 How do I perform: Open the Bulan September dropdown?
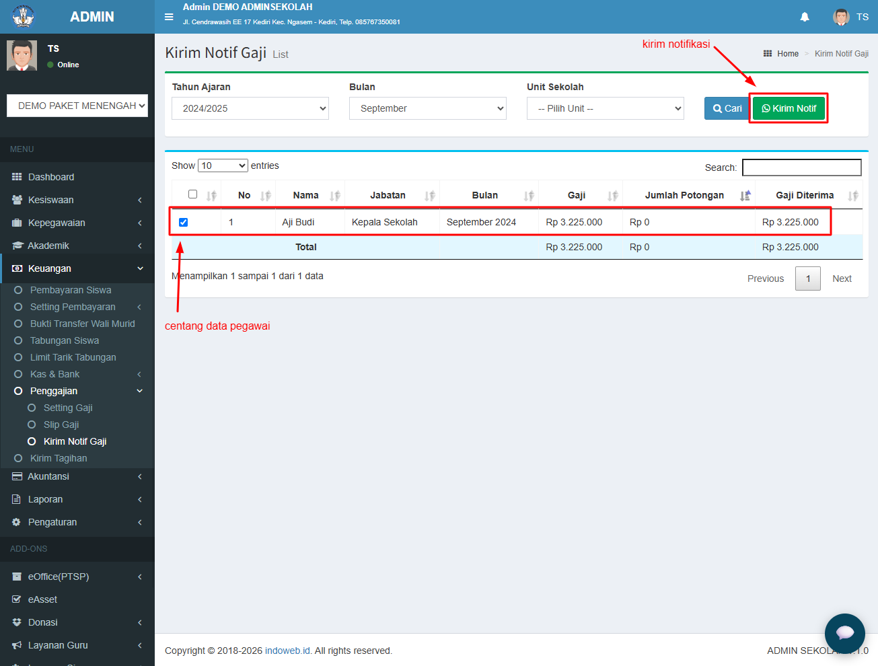[x=428, y=108]
